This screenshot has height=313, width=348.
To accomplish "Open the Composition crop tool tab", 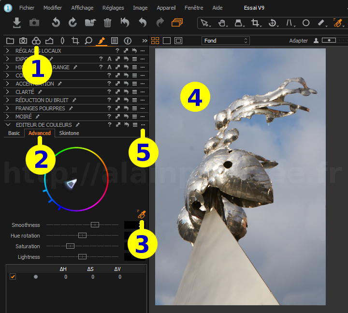I will pyautogui.click(x=75, y=41).
